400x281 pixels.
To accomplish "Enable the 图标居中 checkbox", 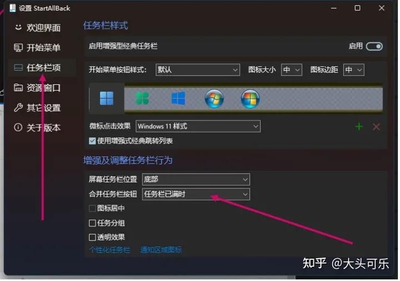I will pyautogui.click(x=92, y=209).
